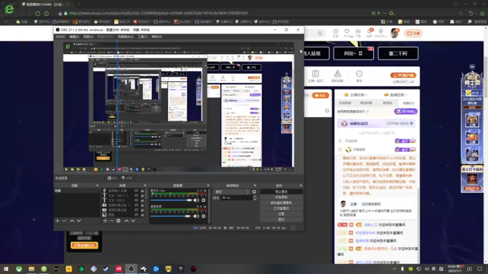Image resolution: width=488 pixels, height=274 pixels.
Task: Click 启动虚拟摄像机 virtual camera button
Action: pyautogui.click(x=281, y=203)
